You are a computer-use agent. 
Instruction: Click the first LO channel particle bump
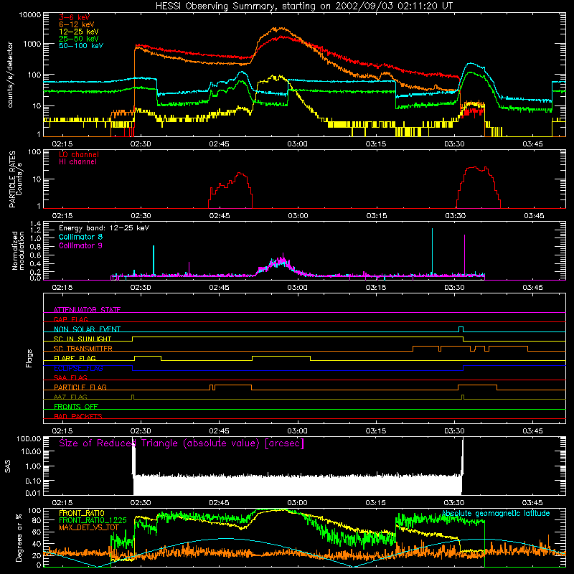[x=230, y=190]
